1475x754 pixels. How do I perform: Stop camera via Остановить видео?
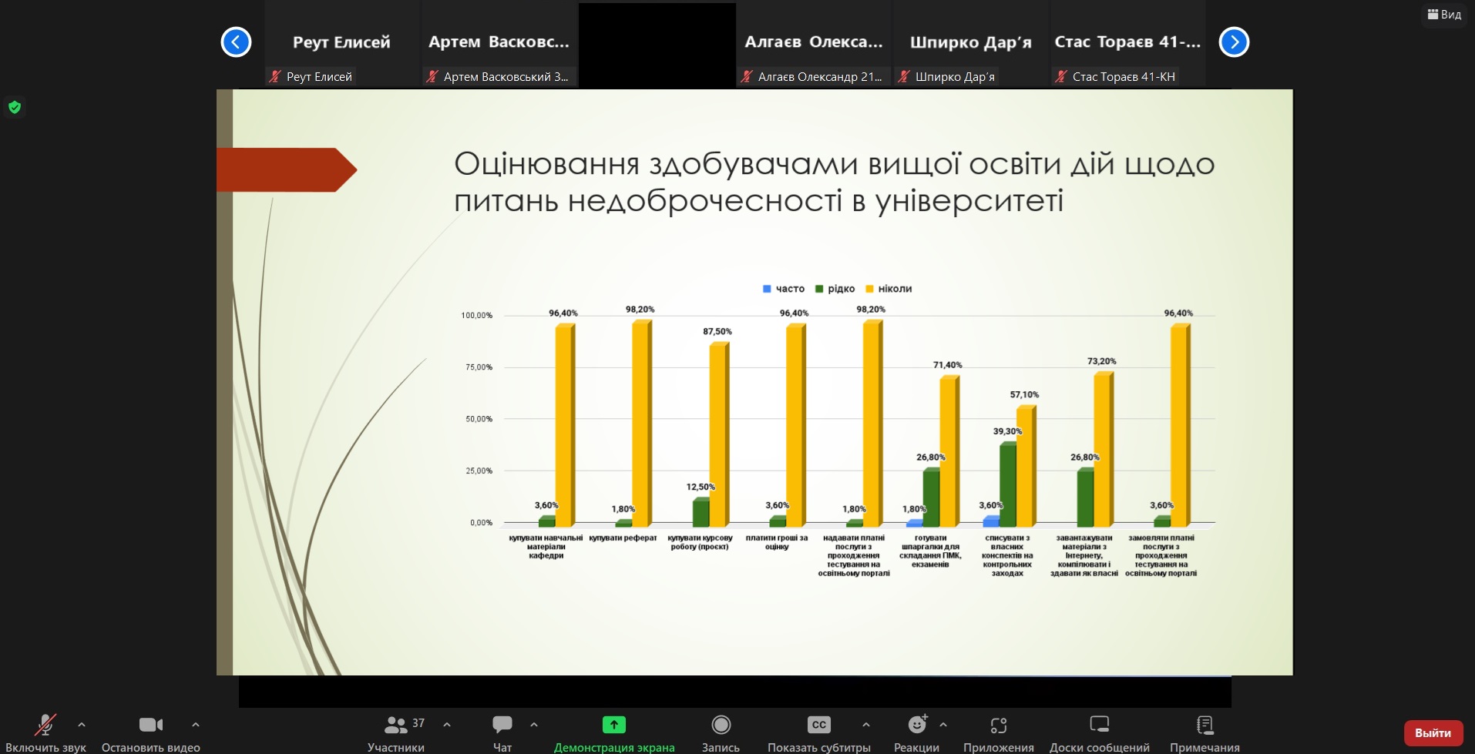click(150, 732)
